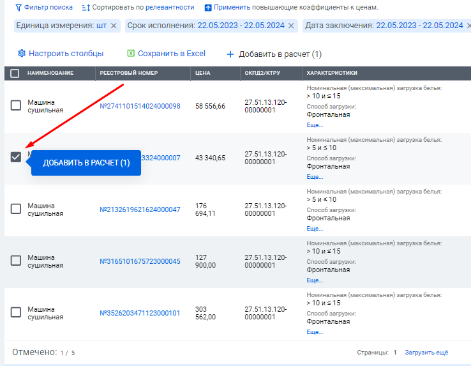Click Машина сушильная in the 303 562,00 row
471x366 pixels.
pos(45,313)
